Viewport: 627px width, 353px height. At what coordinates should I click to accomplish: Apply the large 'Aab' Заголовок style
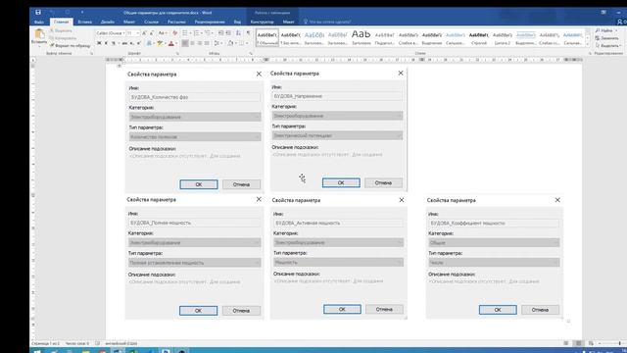[x=362, y=37]
